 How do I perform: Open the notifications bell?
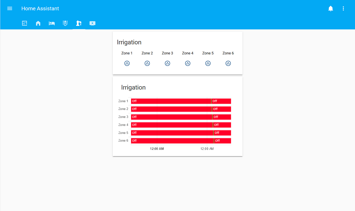pos(331,8)
